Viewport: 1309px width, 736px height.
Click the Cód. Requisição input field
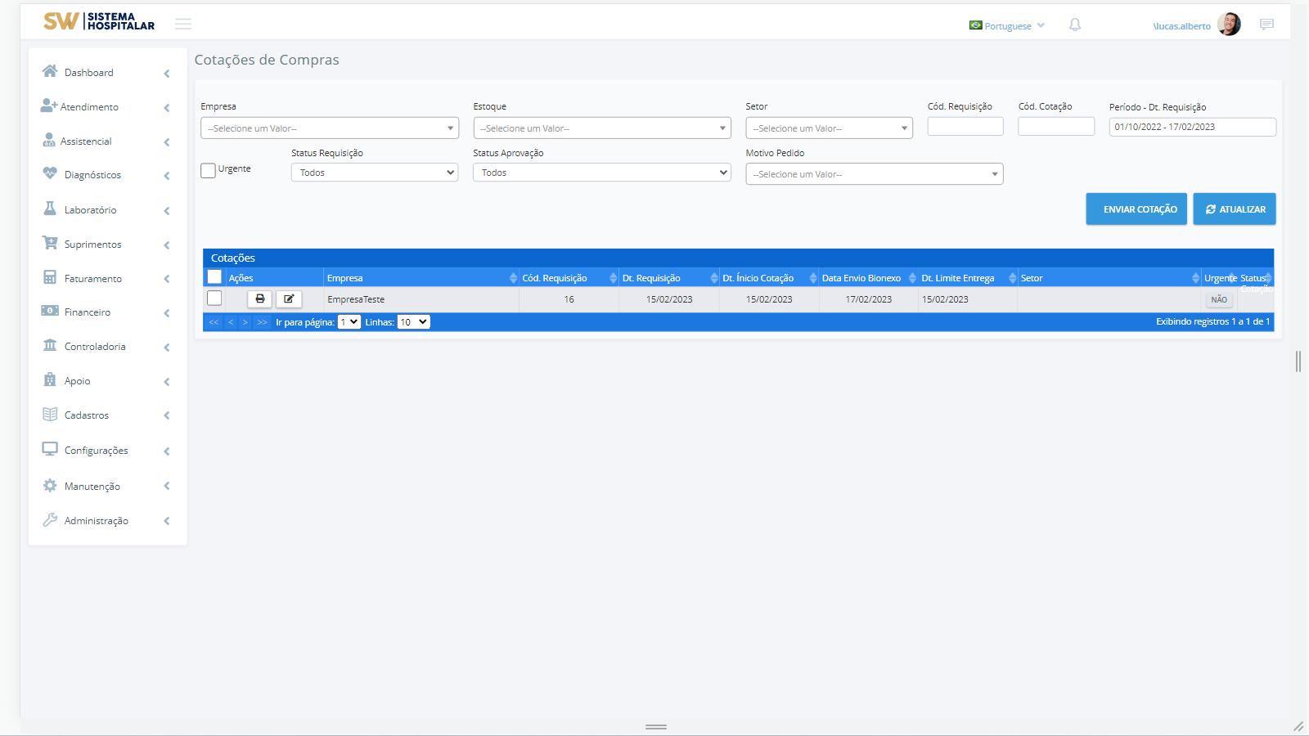pos(965,127)
